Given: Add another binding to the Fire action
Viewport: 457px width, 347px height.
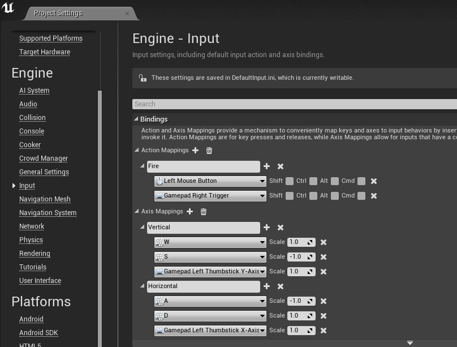Looking at the screenshot, I should 266,166.
